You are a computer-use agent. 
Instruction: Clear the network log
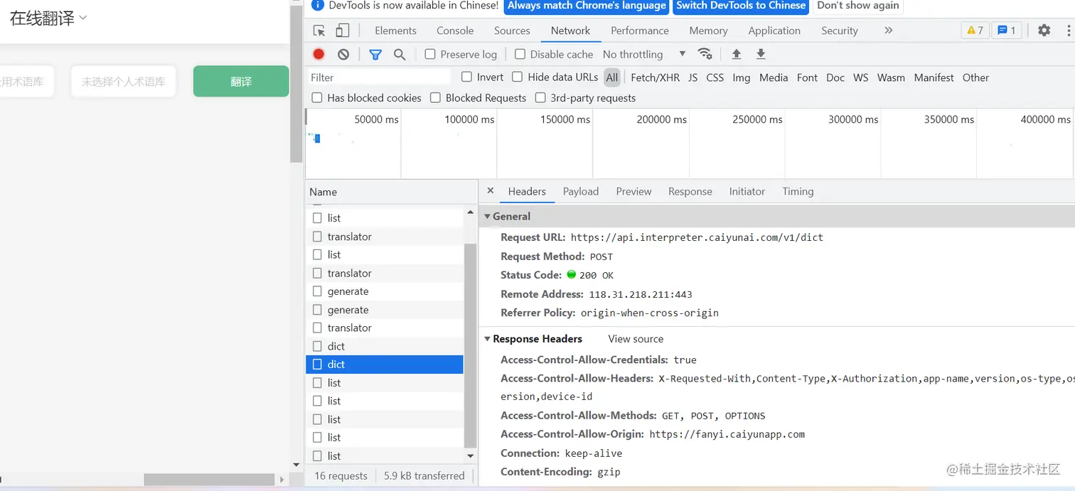343,54
